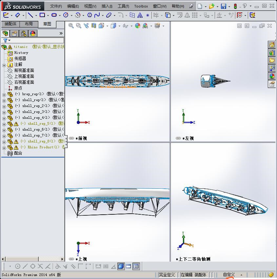Open the 视图(V) menu

90,6
